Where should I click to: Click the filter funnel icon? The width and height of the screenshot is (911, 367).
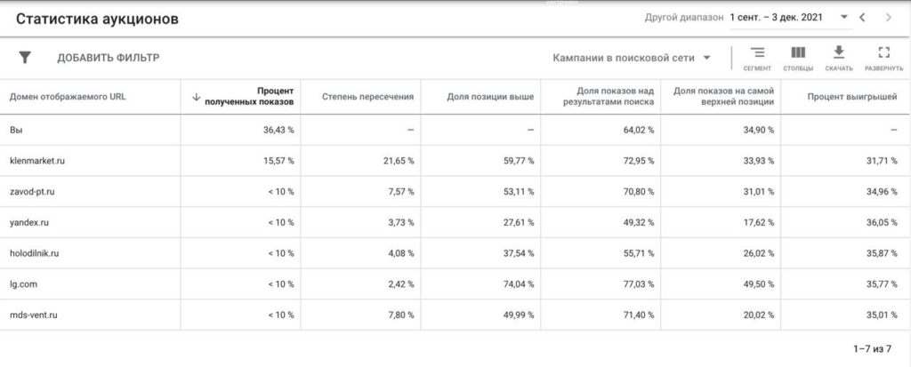point(24,58)
